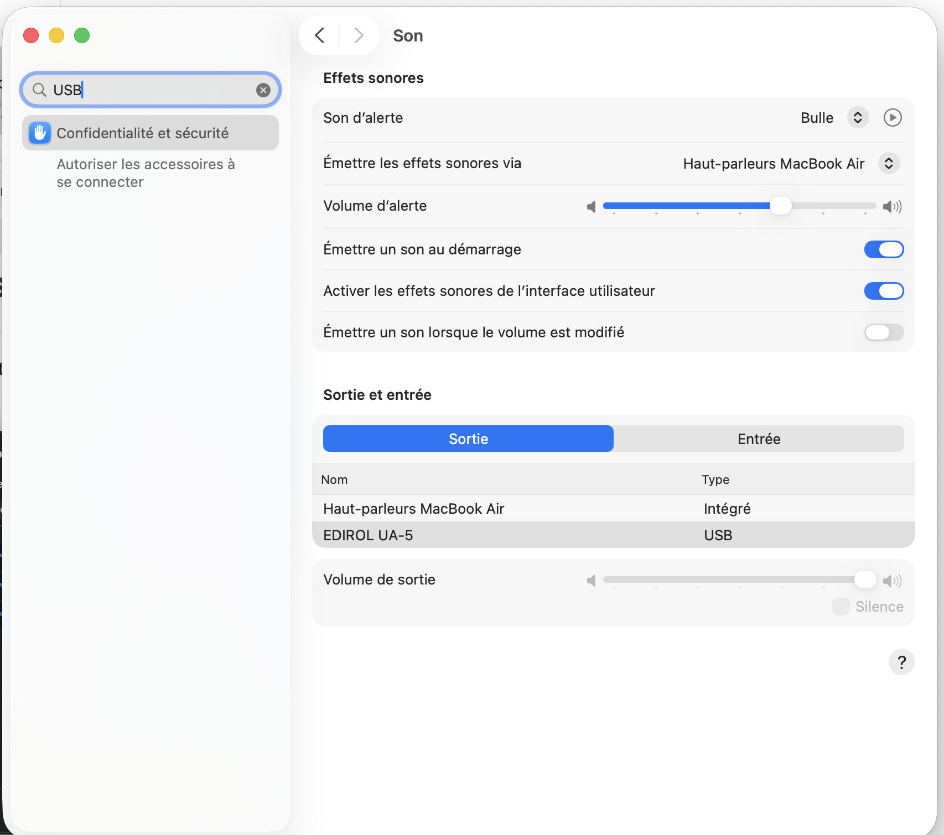Enable sound when volume is modified
Viewport: 944px width, 835px height.
coord(883,332)
